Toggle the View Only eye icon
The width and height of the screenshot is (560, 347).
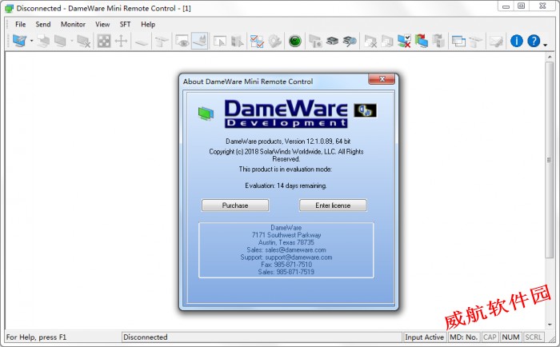coord(182,41)
